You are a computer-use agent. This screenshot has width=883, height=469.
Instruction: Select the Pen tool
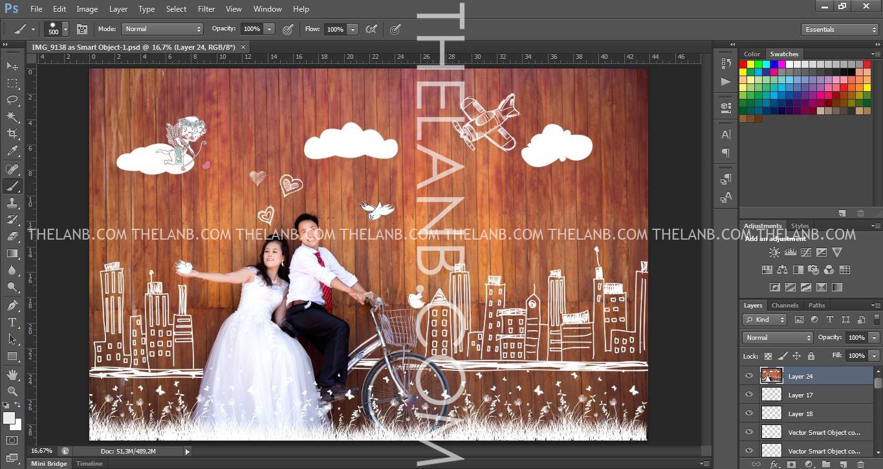[12, 305]
